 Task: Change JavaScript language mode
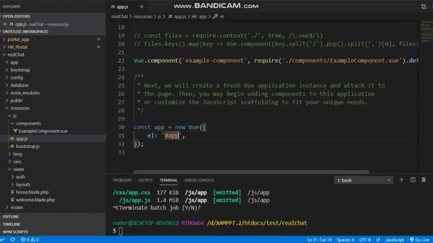pos(394,240)
